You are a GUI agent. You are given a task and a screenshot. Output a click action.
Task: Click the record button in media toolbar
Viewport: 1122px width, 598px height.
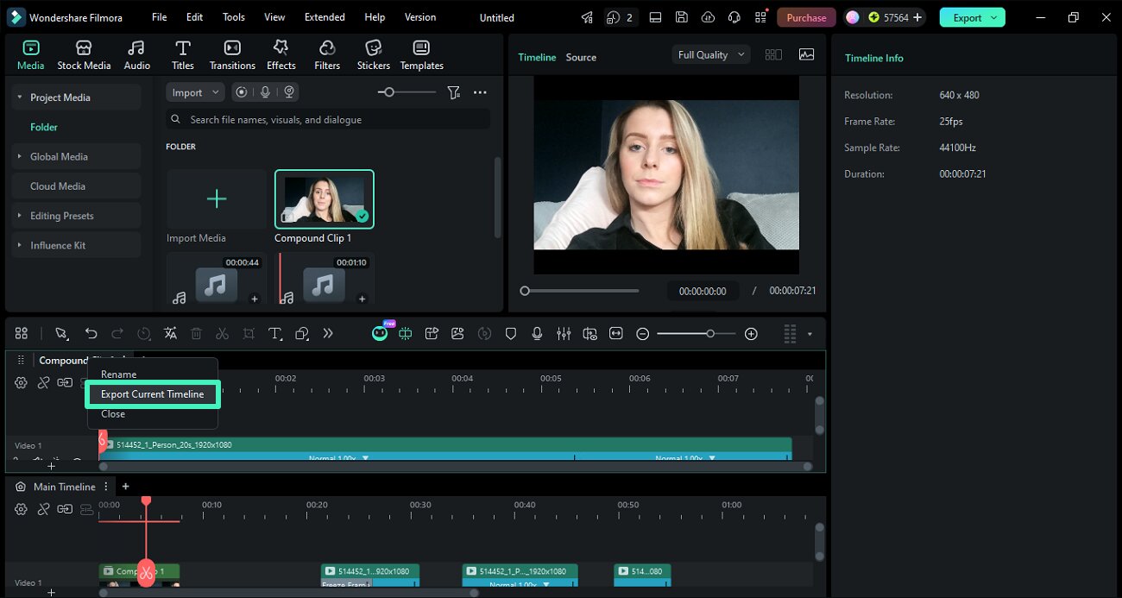click(242, 92)
